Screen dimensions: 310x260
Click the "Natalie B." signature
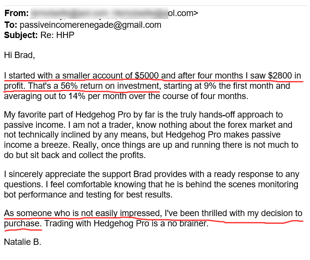coord(22,242)
